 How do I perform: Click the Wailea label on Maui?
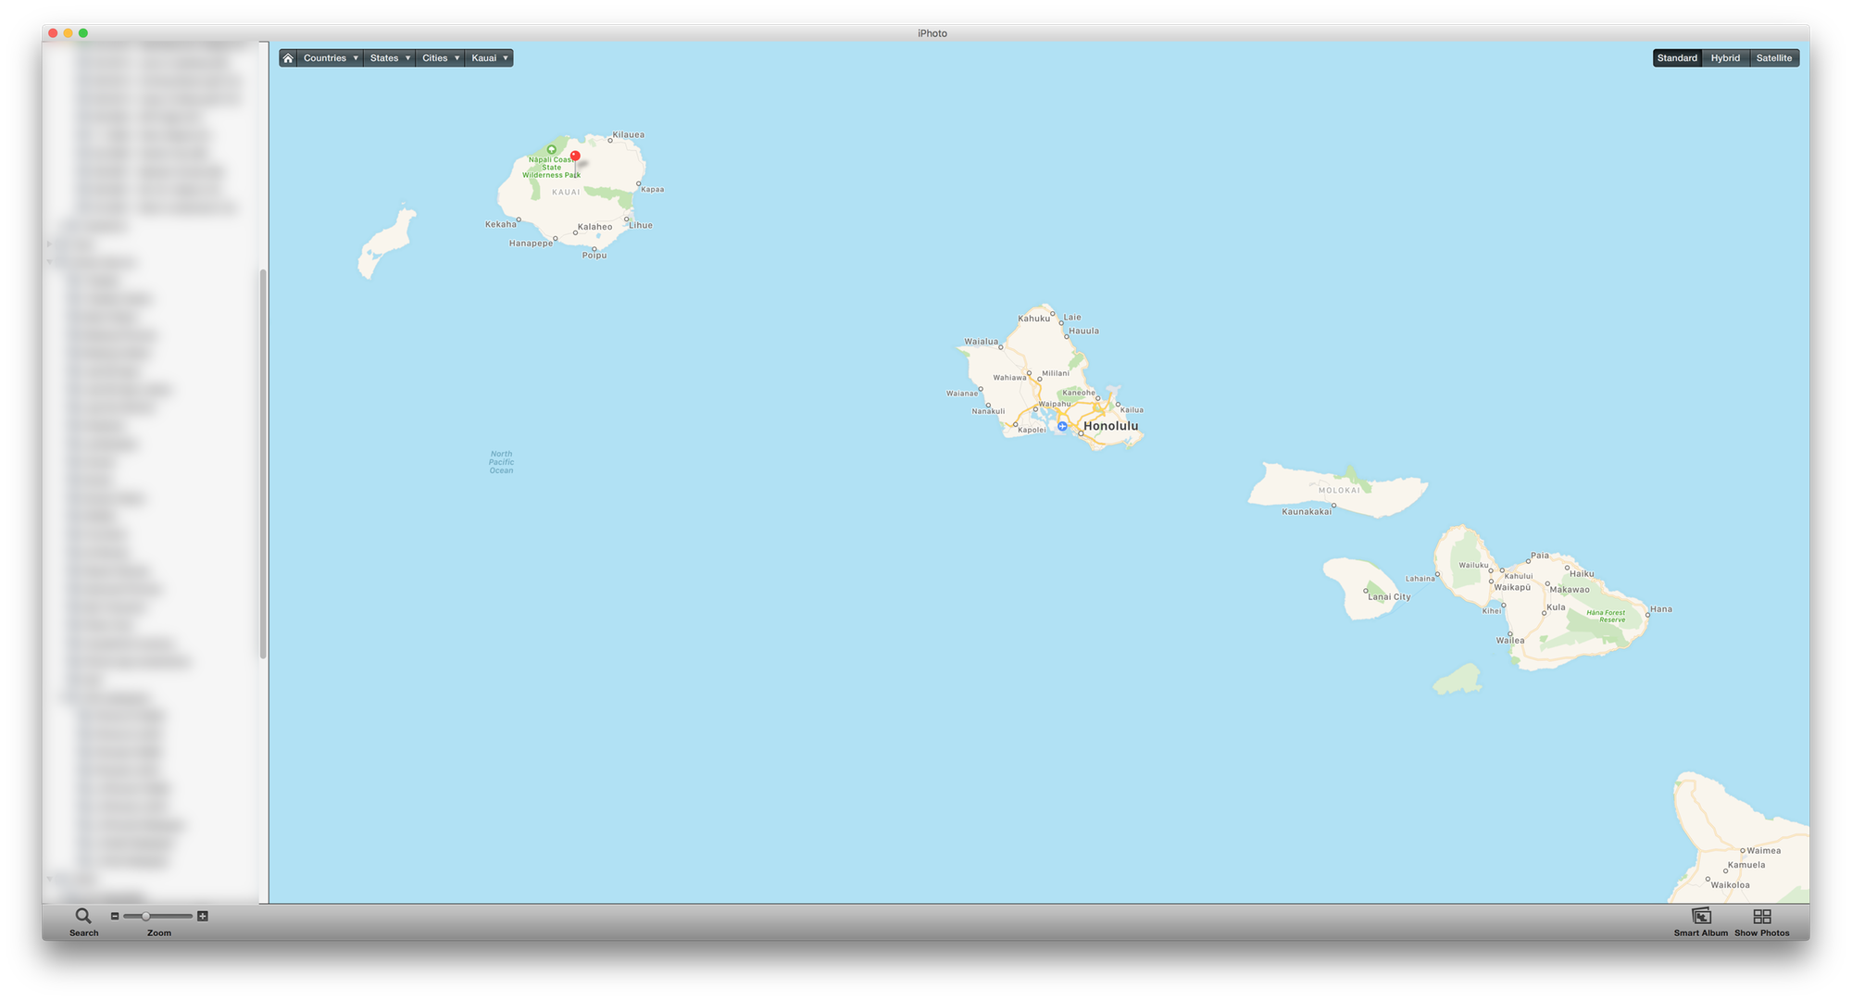[1510, 640]
